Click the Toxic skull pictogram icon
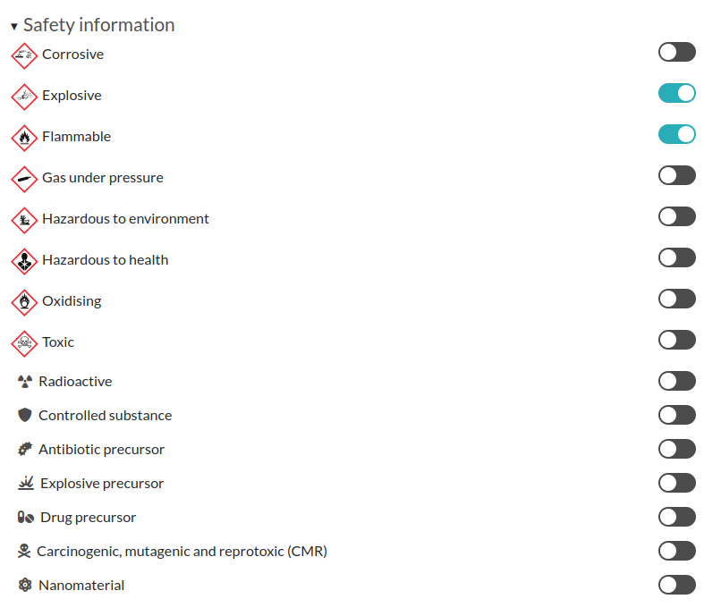Screen dimensions: 704x616 24,343
